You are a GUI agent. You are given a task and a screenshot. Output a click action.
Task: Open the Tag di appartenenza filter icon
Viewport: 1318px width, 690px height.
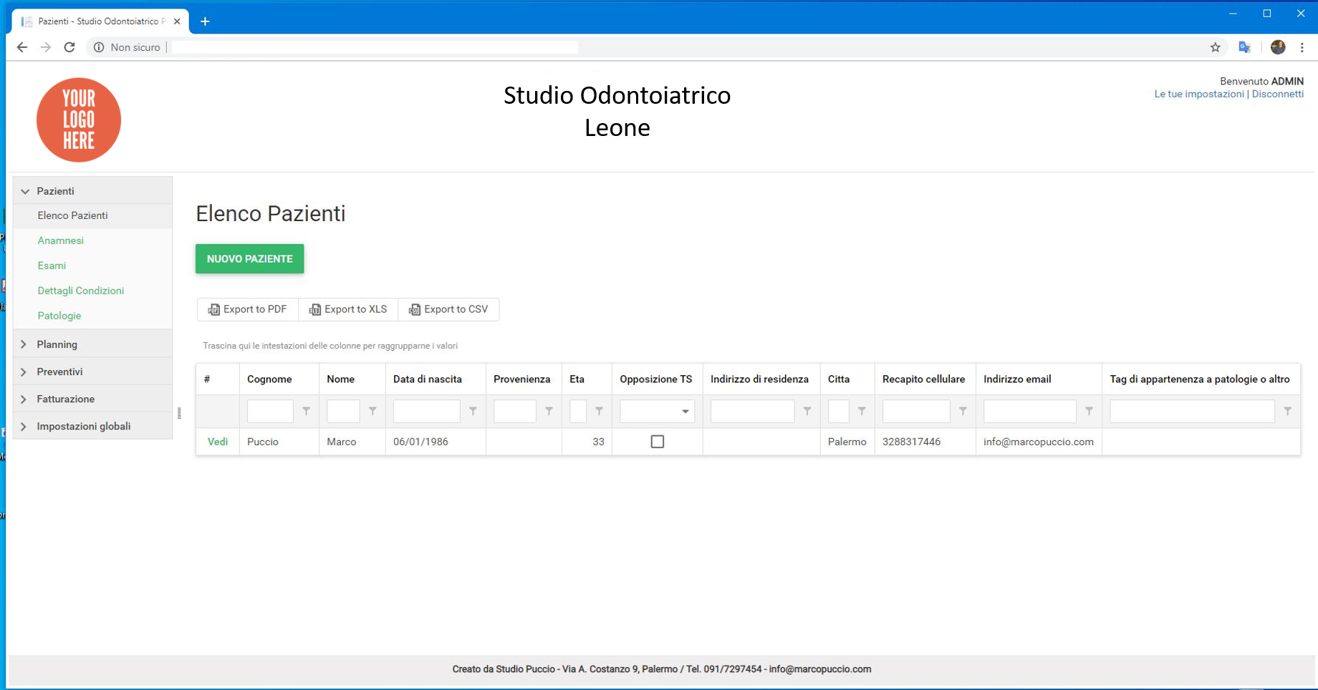[1287, 411]
